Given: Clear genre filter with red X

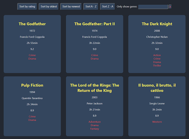Looking at the screenshot, I should (x=170, y=7).
